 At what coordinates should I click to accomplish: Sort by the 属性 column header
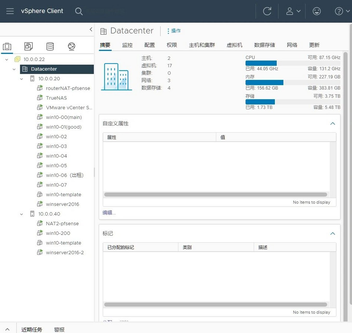coord(159,137)
